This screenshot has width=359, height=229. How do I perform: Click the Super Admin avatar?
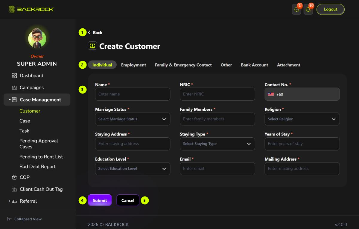pyautogui.click(x=37, y=38)
